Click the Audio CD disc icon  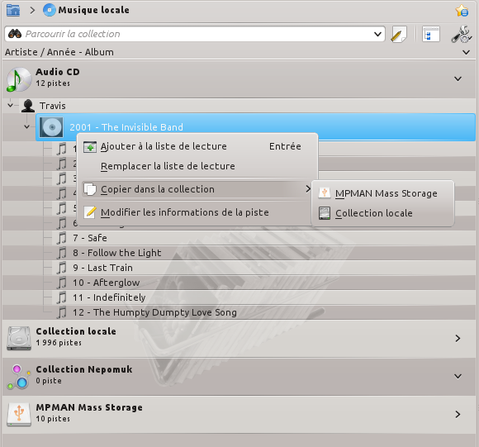pyautogui.click(x=19, y=79)
